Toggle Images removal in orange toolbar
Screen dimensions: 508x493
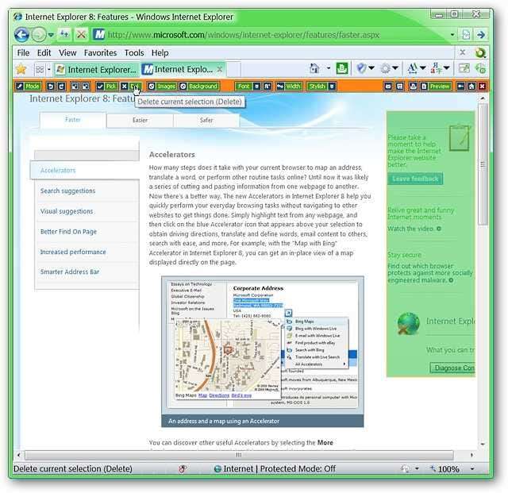(x=162, y=87)
